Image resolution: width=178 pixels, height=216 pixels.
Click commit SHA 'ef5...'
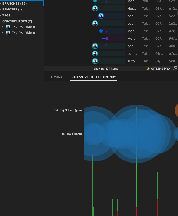[173, 9]
